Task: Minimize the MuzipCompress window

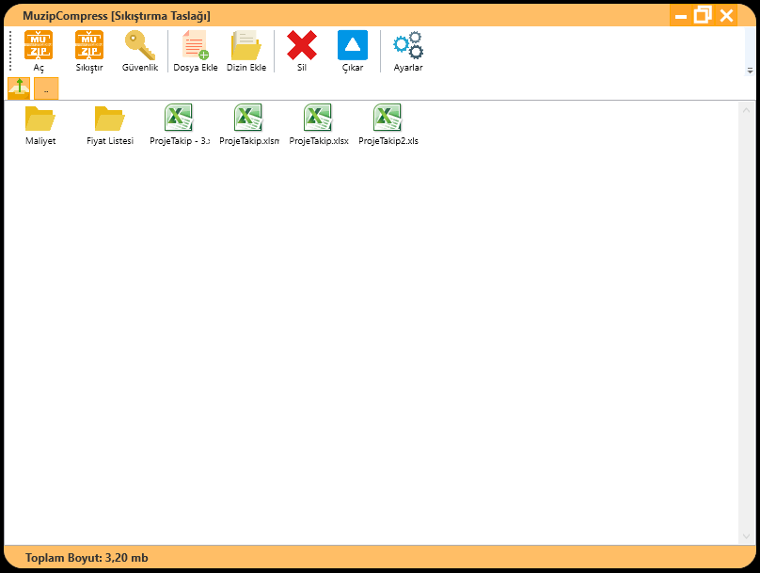Action: 681,16
